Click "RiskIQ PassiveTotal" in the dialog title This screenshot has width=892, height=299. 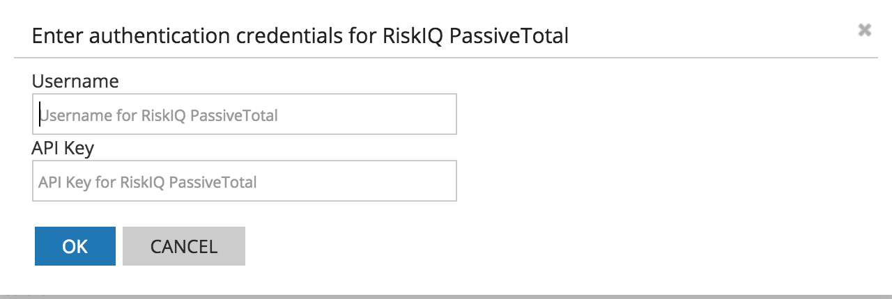click(x=476, y=35)
